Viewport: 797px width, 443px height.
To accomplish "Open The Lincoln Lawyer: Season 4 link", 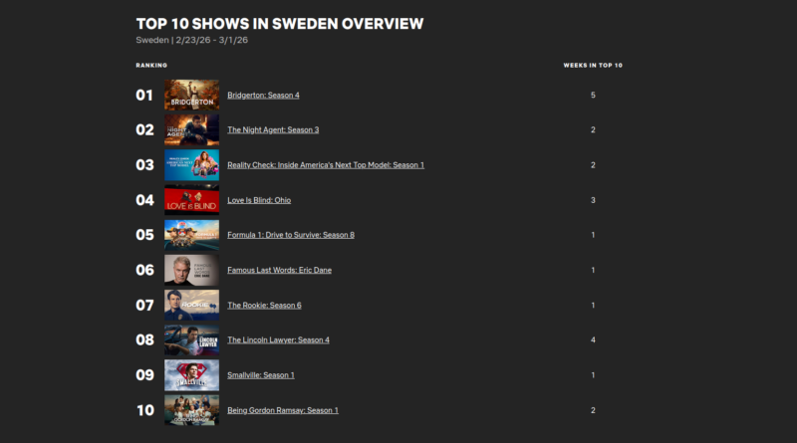I will pyautogui.click(x=278, y=339).
